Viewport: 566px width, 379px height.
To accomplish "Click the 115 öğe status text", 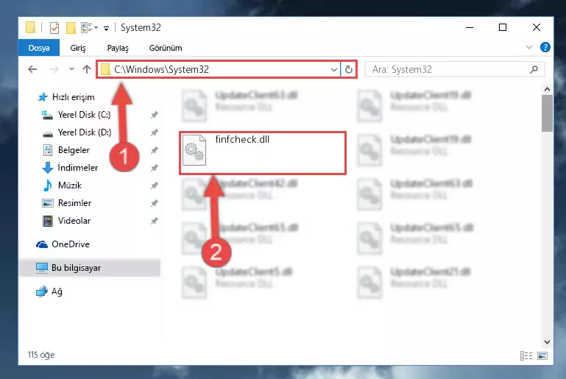I will tap(40, 355).
